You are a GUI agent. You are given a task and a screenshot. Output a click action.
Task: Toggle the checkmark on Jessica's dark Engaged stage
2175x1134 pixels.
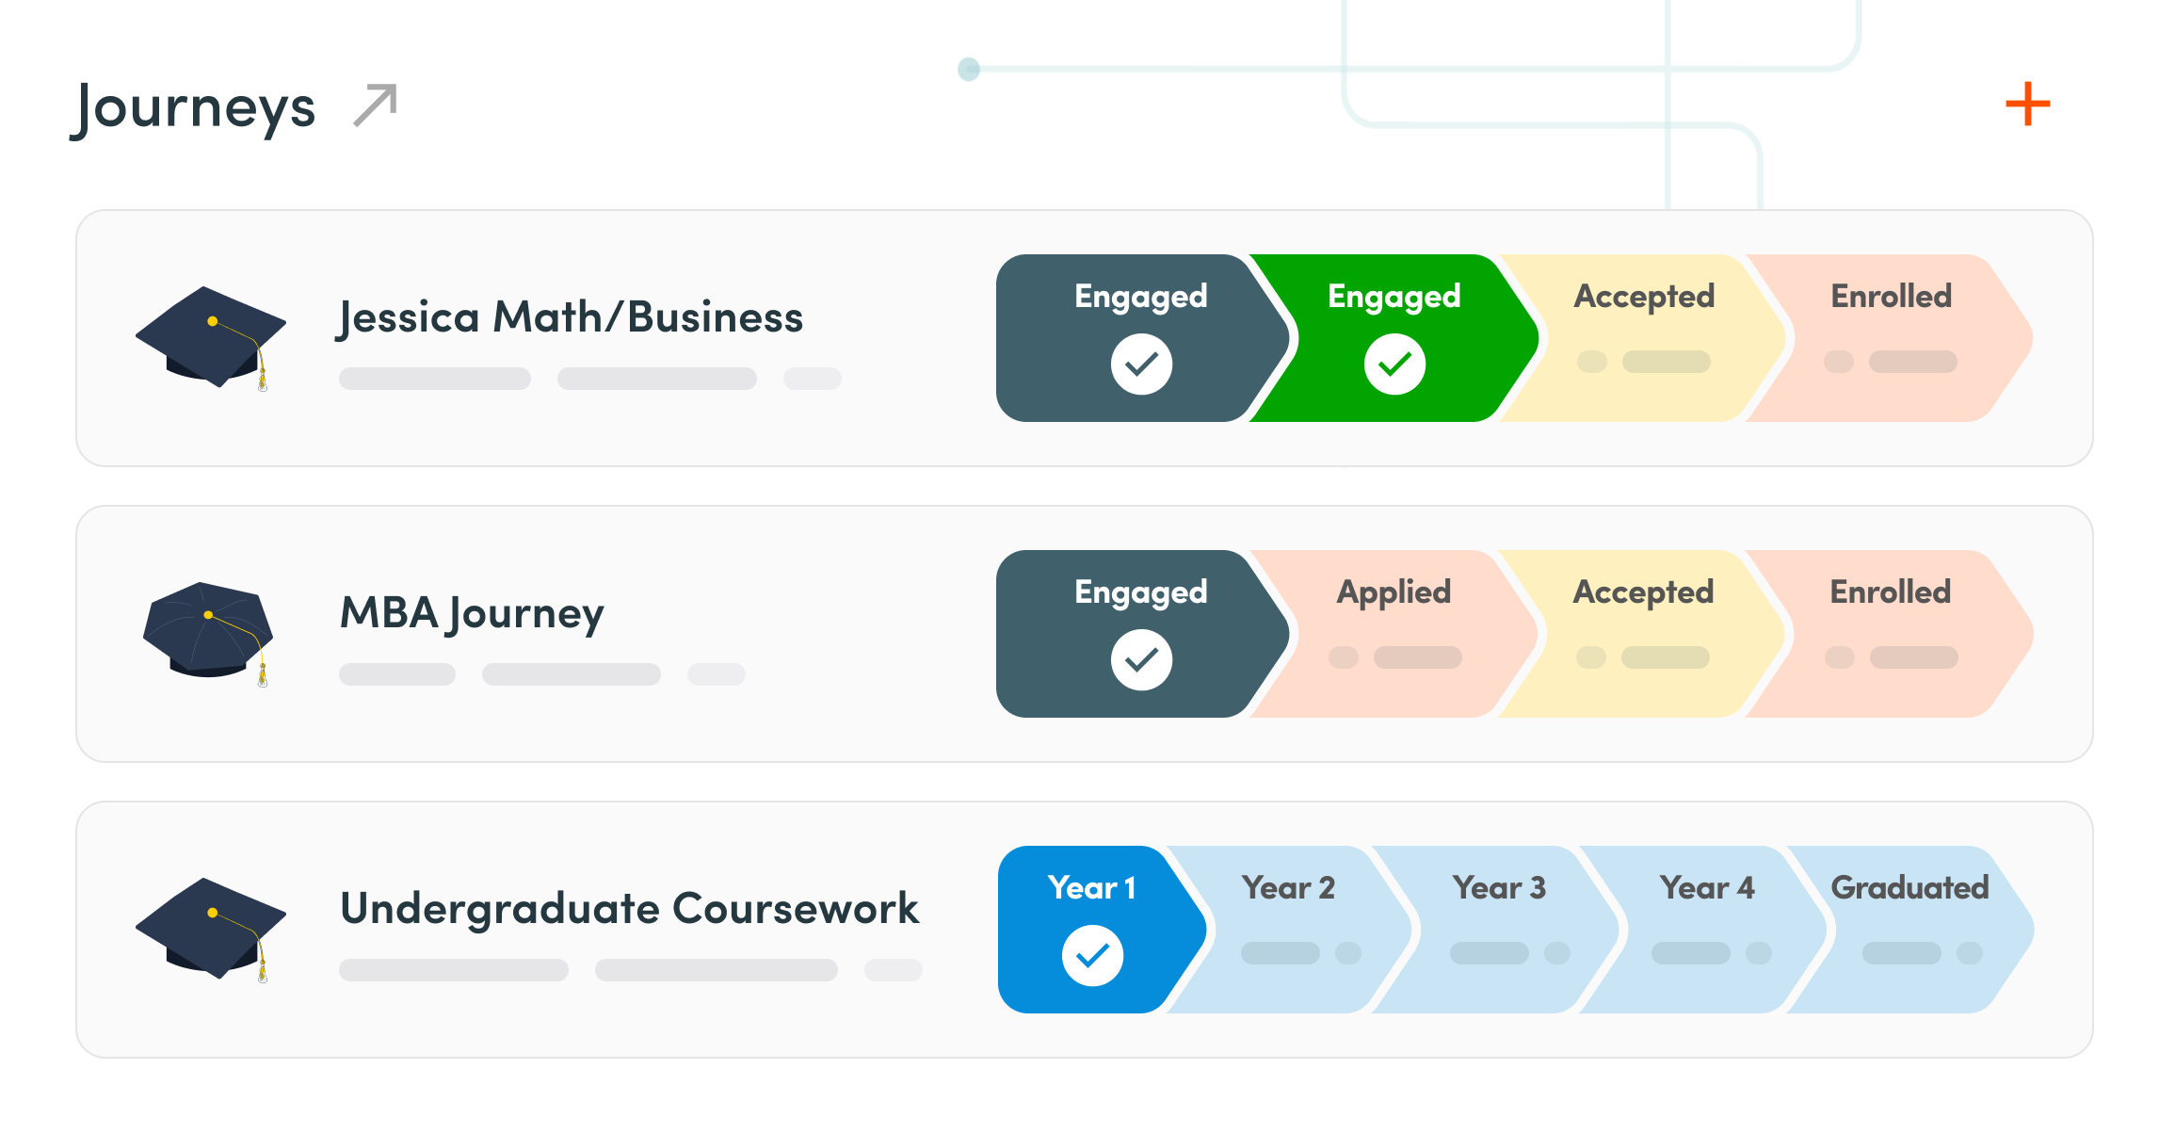pos(1141,364)
